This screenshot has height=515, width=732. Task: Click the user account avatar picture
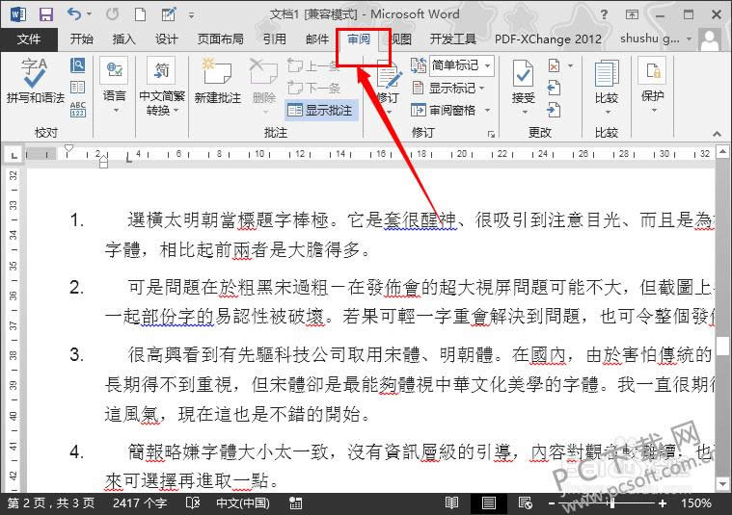[x=710, y=39]
